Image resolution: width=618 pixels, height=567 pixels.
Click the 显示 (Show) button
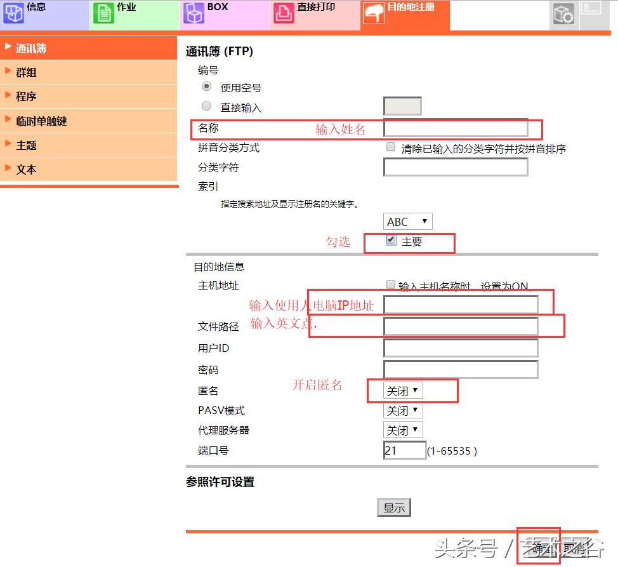pyautogui.click(x=395, y=507)
